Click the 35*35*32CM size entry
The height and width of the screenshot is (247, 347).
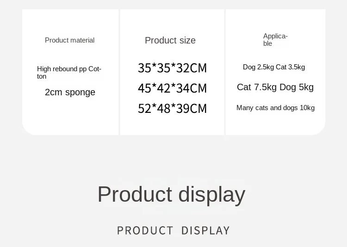[172, 68]
